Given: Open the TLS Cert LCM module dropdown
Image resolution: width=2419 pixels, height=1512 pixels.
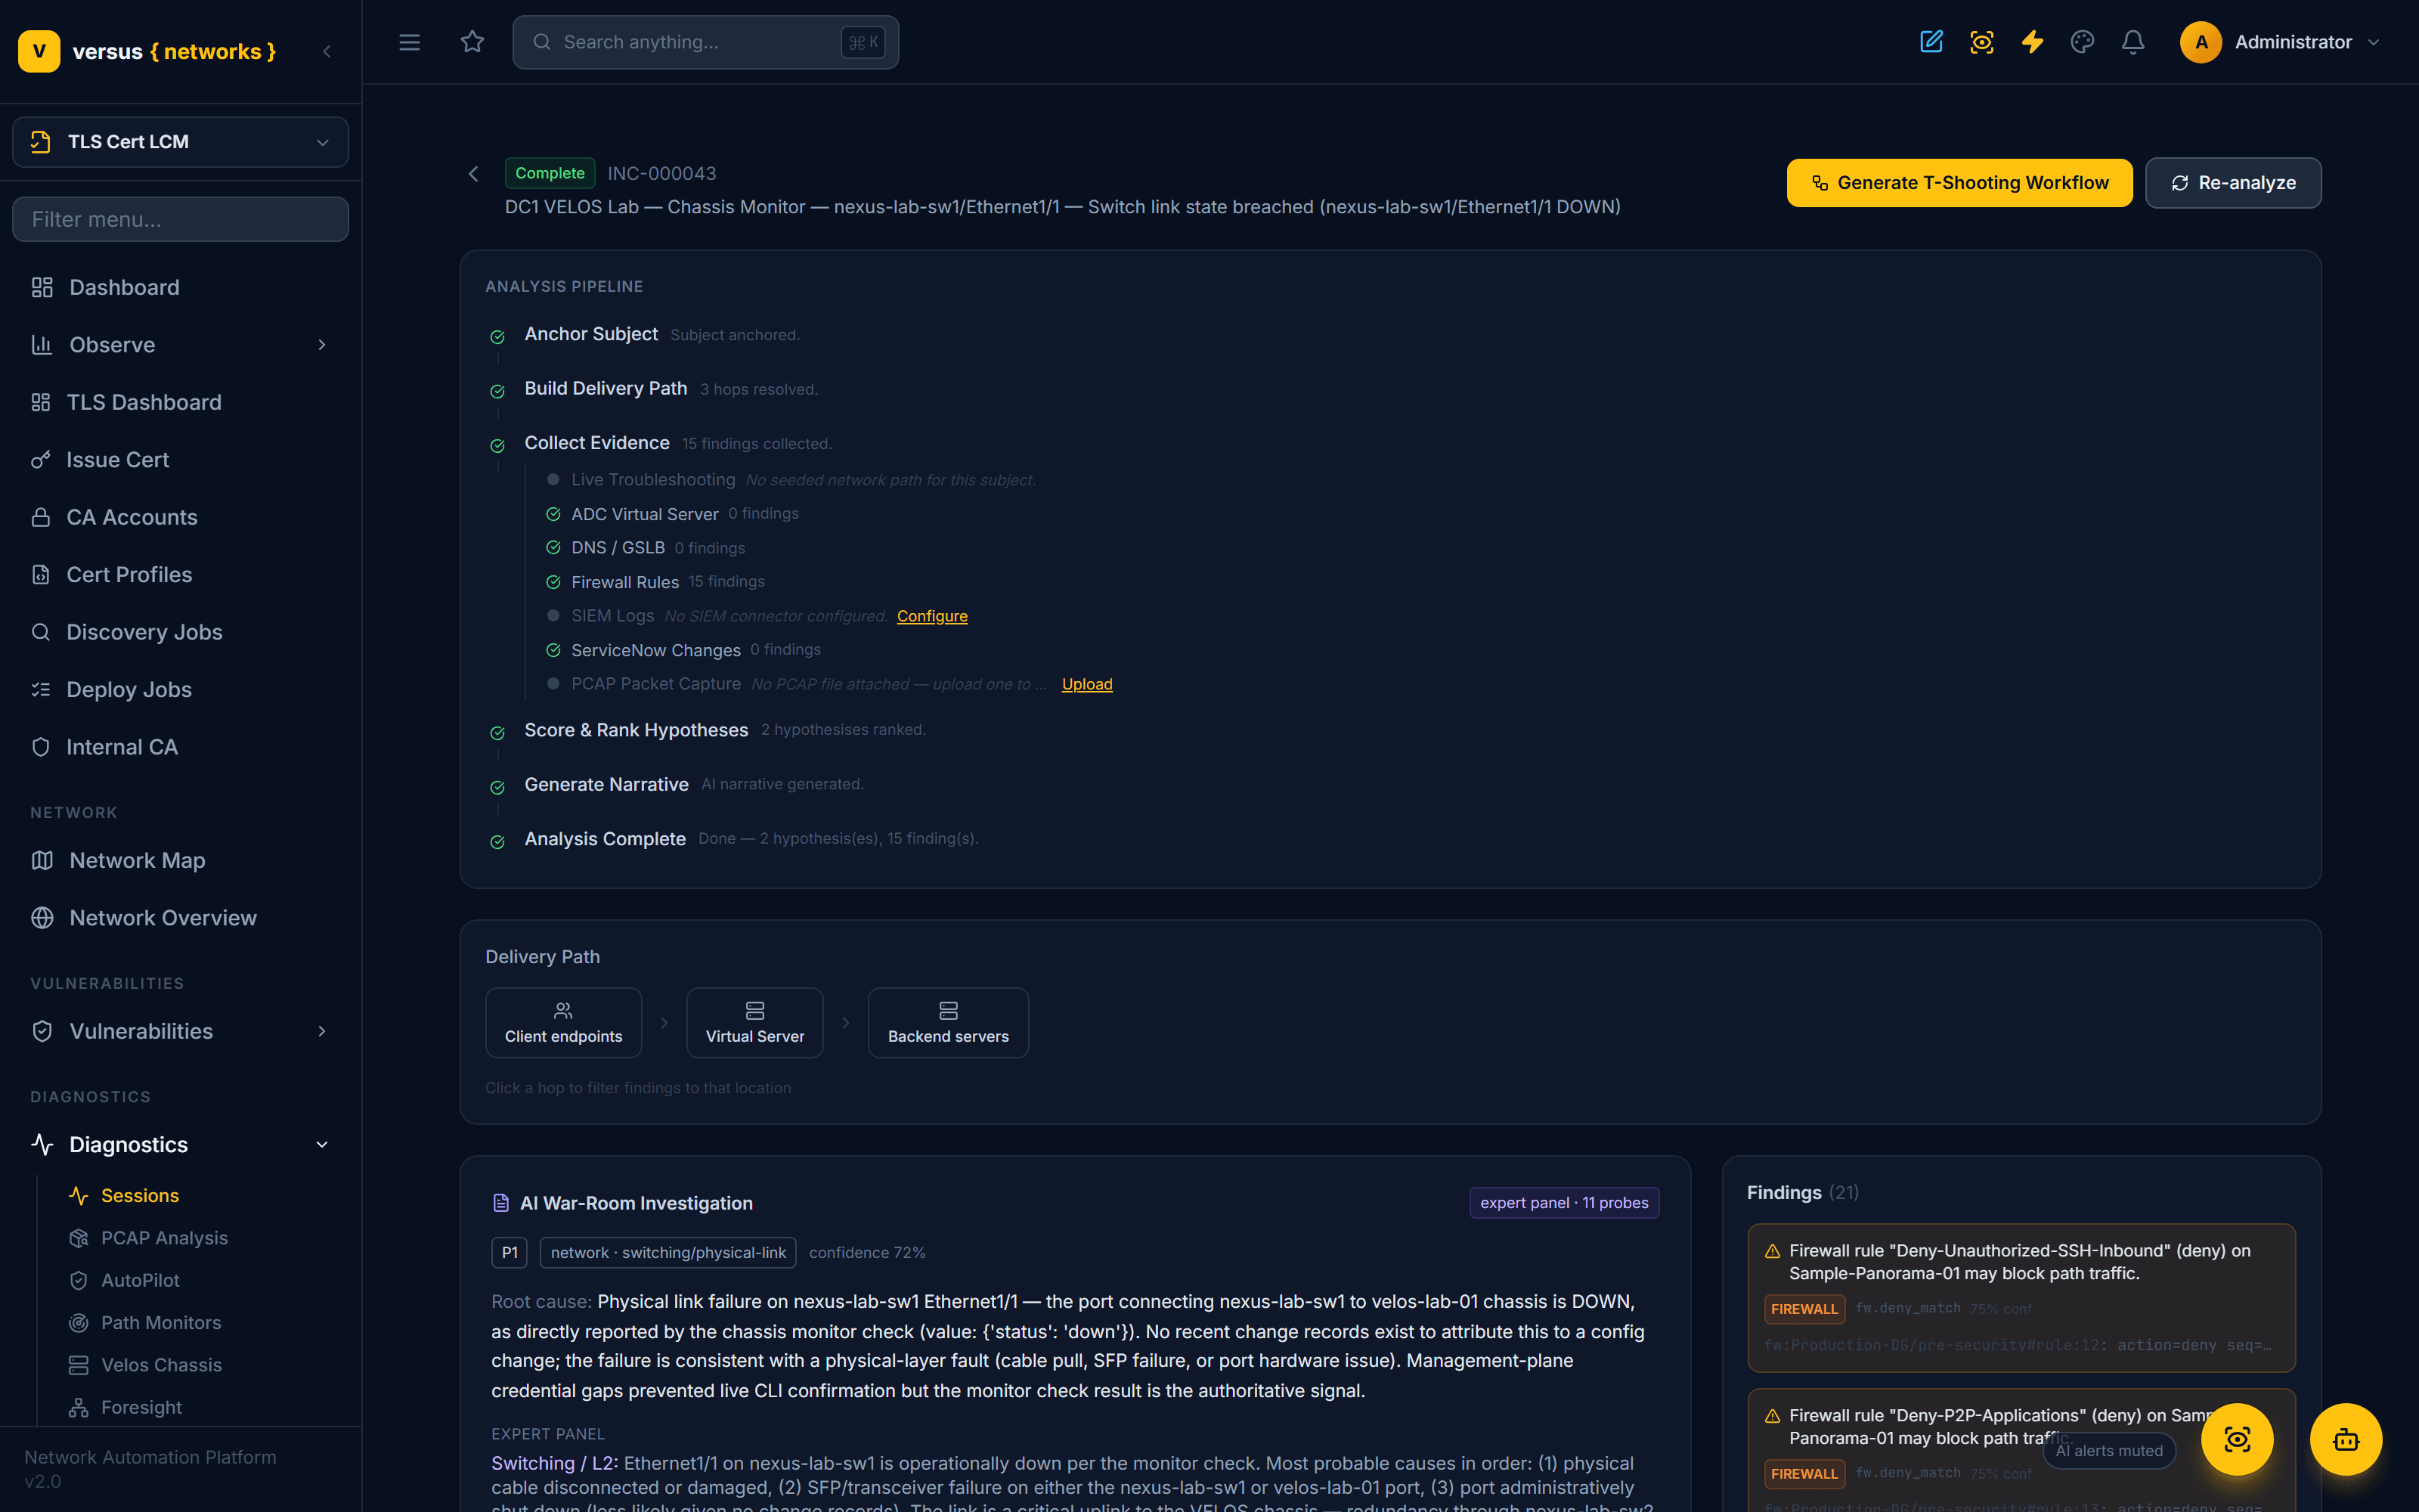Looking at the screenshot, I should (180, 142).
